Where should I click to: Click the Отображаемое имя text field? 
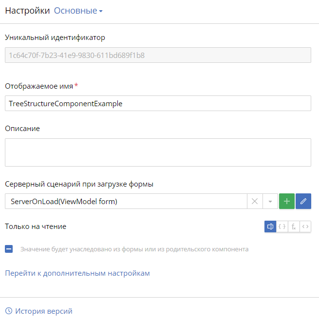pos(158,103)
